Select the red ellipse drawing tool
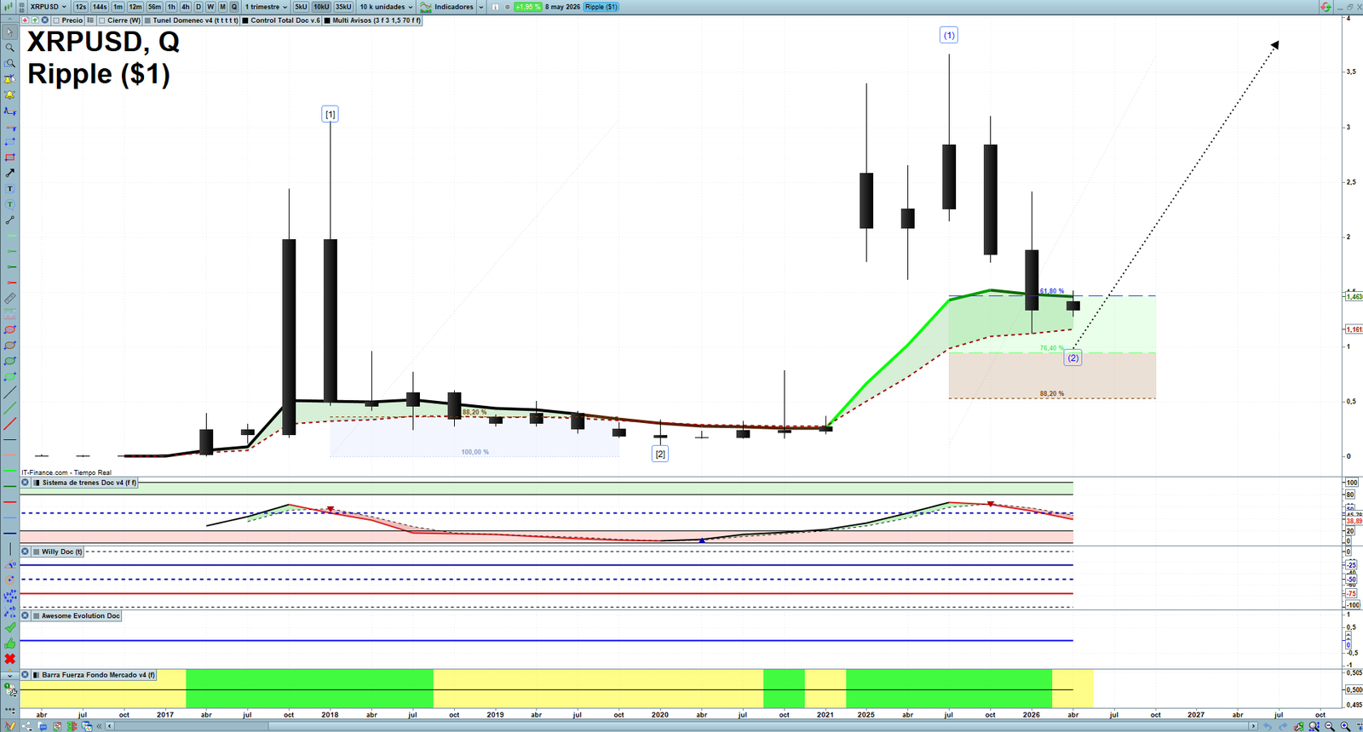This screenshot has height=732, width=1363. (x=10, y=330)
